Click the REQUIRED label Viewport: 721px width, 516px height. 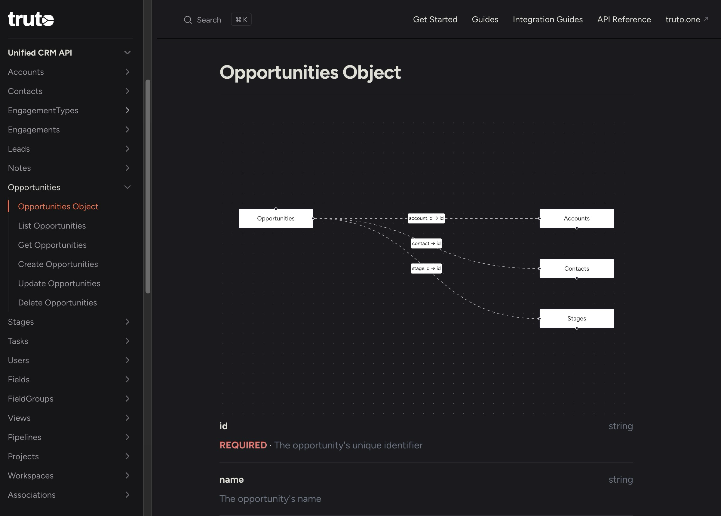coord(243,445)
